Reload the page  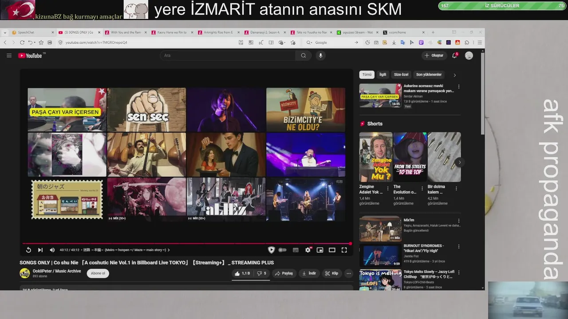click(x=22, y=43)
